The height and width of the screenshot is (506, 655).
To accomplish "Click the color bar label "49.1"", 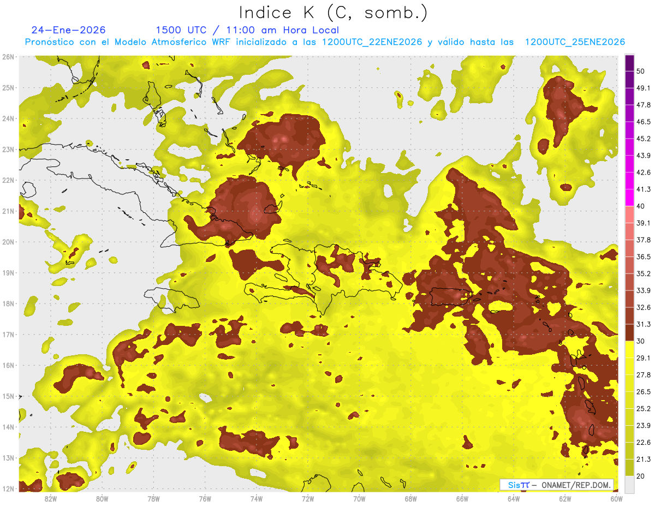I will coord(643,88).
